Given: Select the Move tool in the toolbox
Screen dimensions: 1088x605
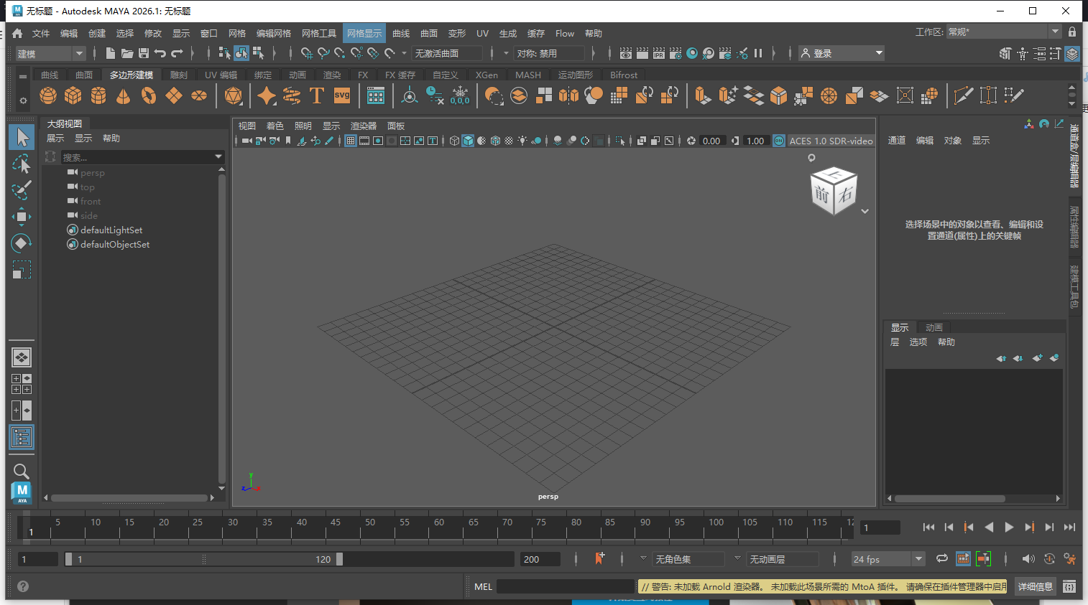Looking at the screenshot, I should [x=21, y=216].
